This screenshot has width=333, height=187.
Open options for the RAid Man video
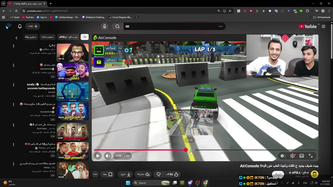click(x=14, y=125)
